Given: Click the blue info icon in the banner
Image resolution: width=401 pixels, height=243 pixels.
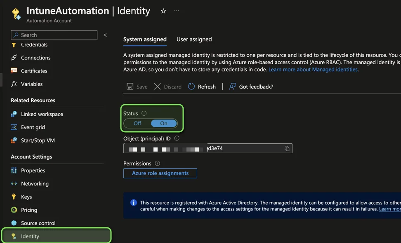Looking at the screenshot, I should [134, 202].
